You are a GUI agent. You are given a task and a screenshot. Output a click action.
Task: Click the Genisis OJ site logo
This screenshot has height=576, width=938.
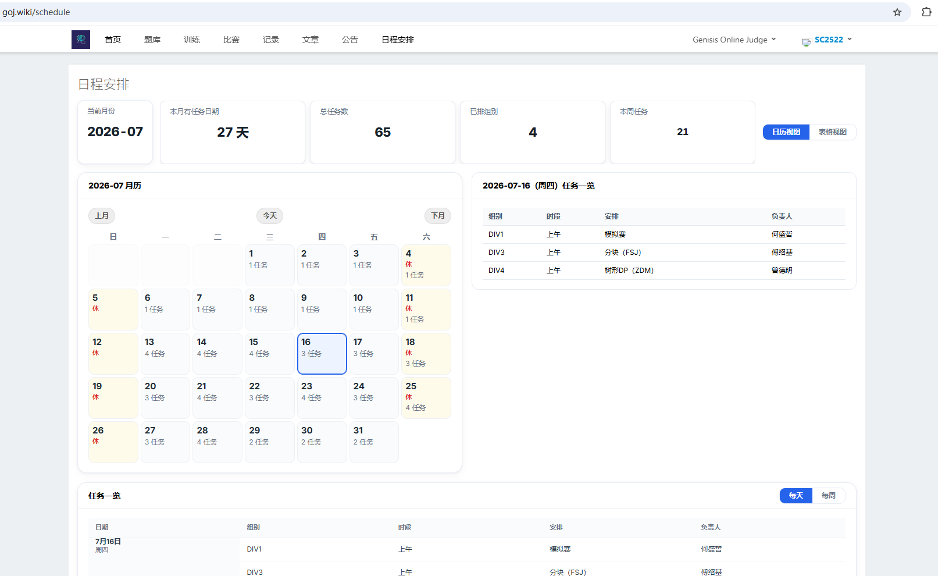81,40
